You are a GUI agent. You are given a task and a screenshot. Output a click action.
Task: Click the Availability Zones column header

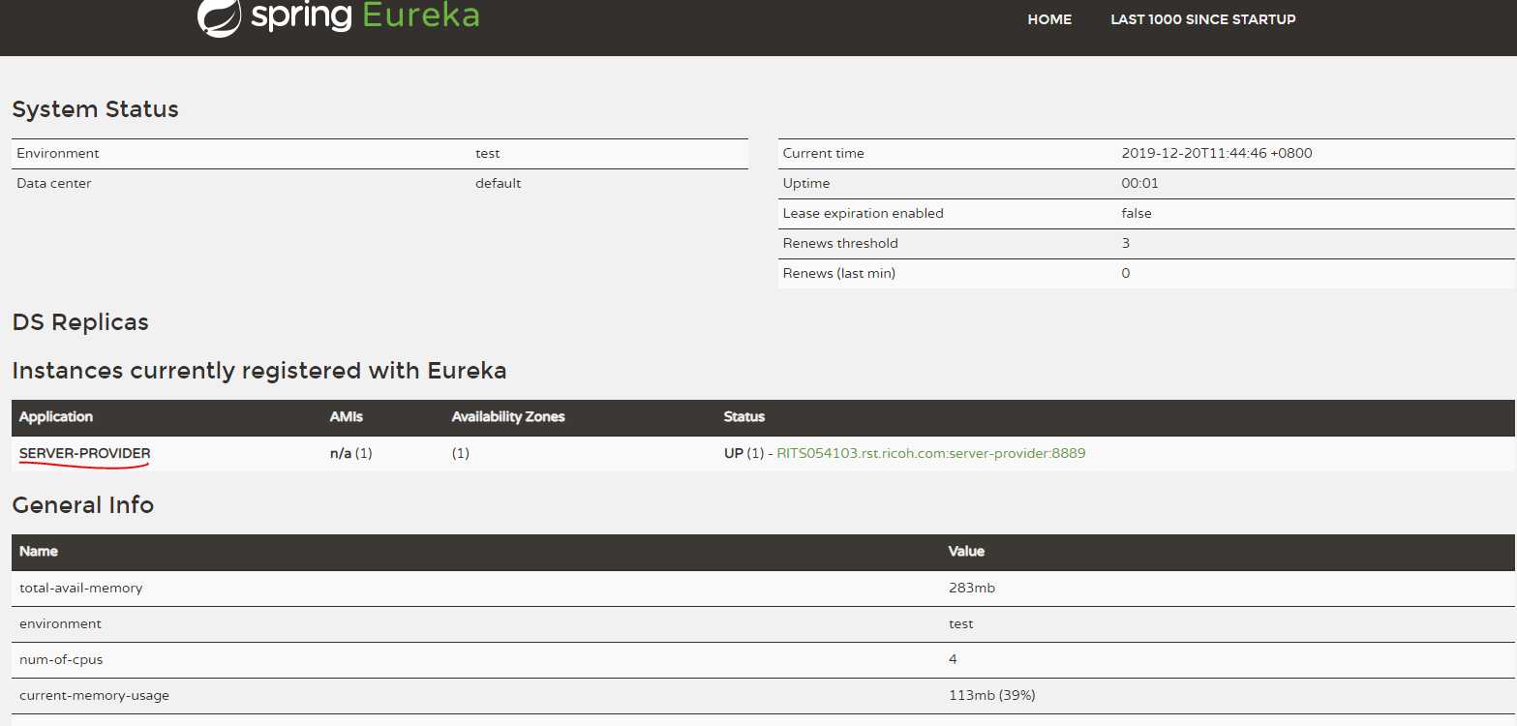(508, 416)
